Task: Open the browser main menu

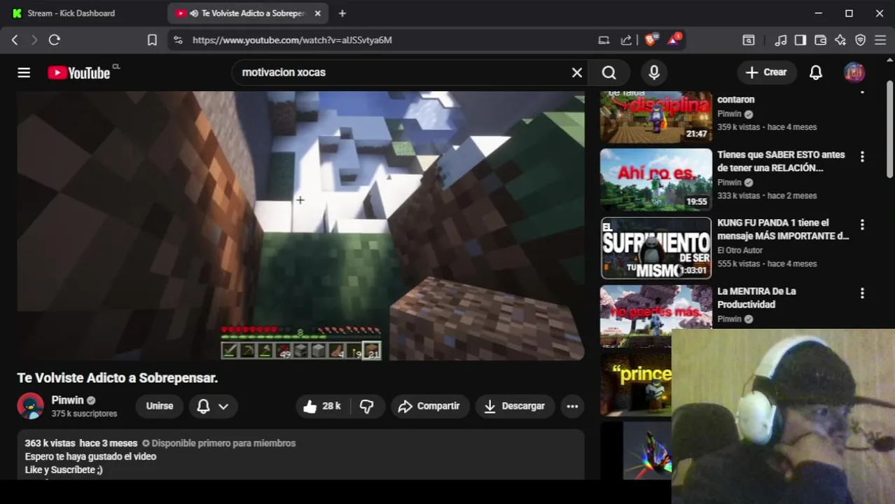Action: [x=881, y=40]
